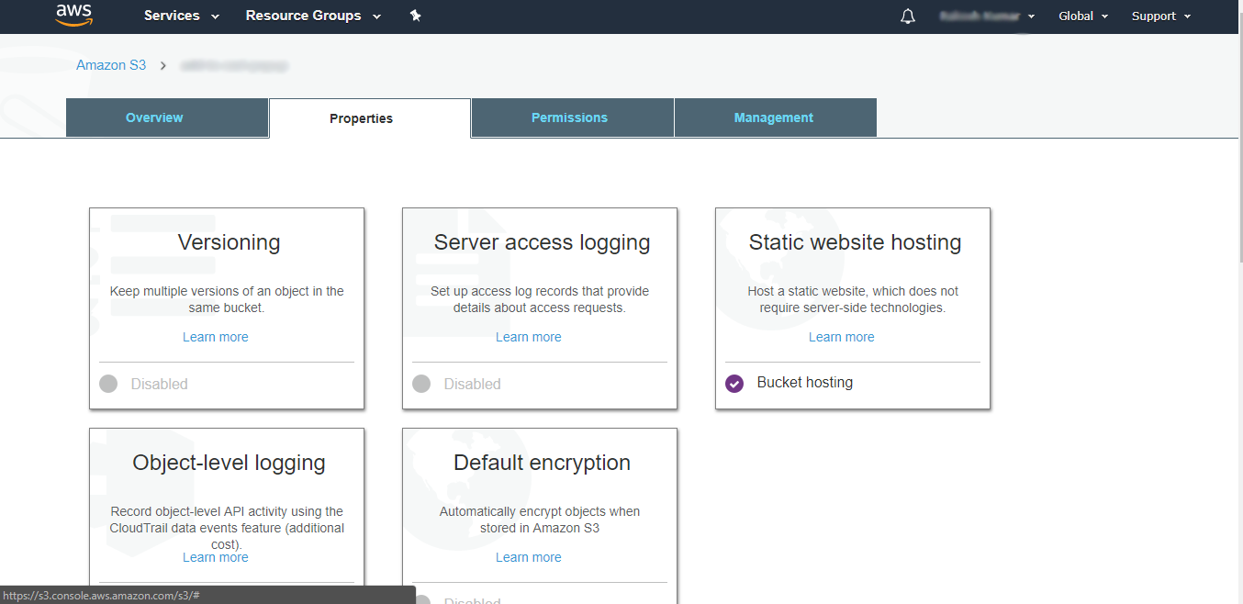
Task: Switch to the Overview tab
Action: pyautogui.click(x=154, y=117)
